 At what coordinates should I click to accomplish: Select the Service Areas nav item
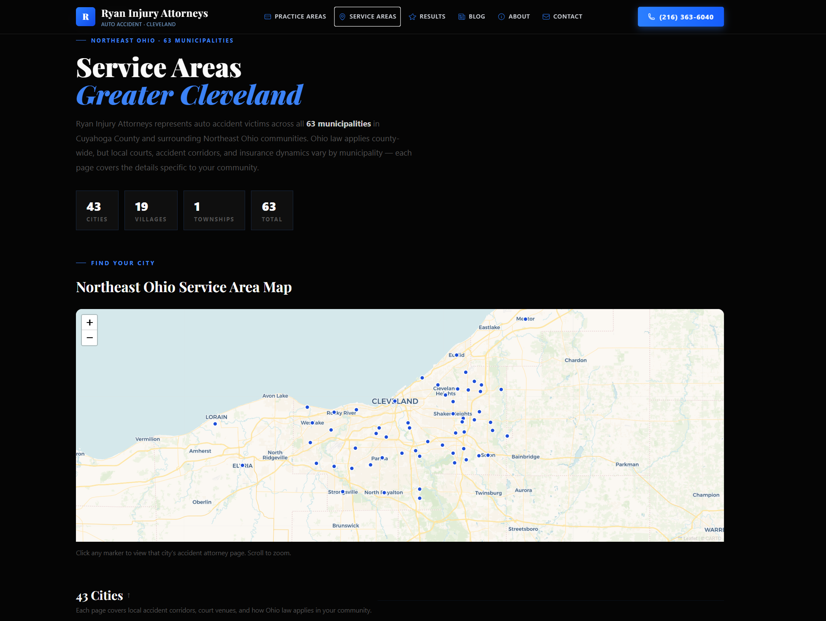367,16
